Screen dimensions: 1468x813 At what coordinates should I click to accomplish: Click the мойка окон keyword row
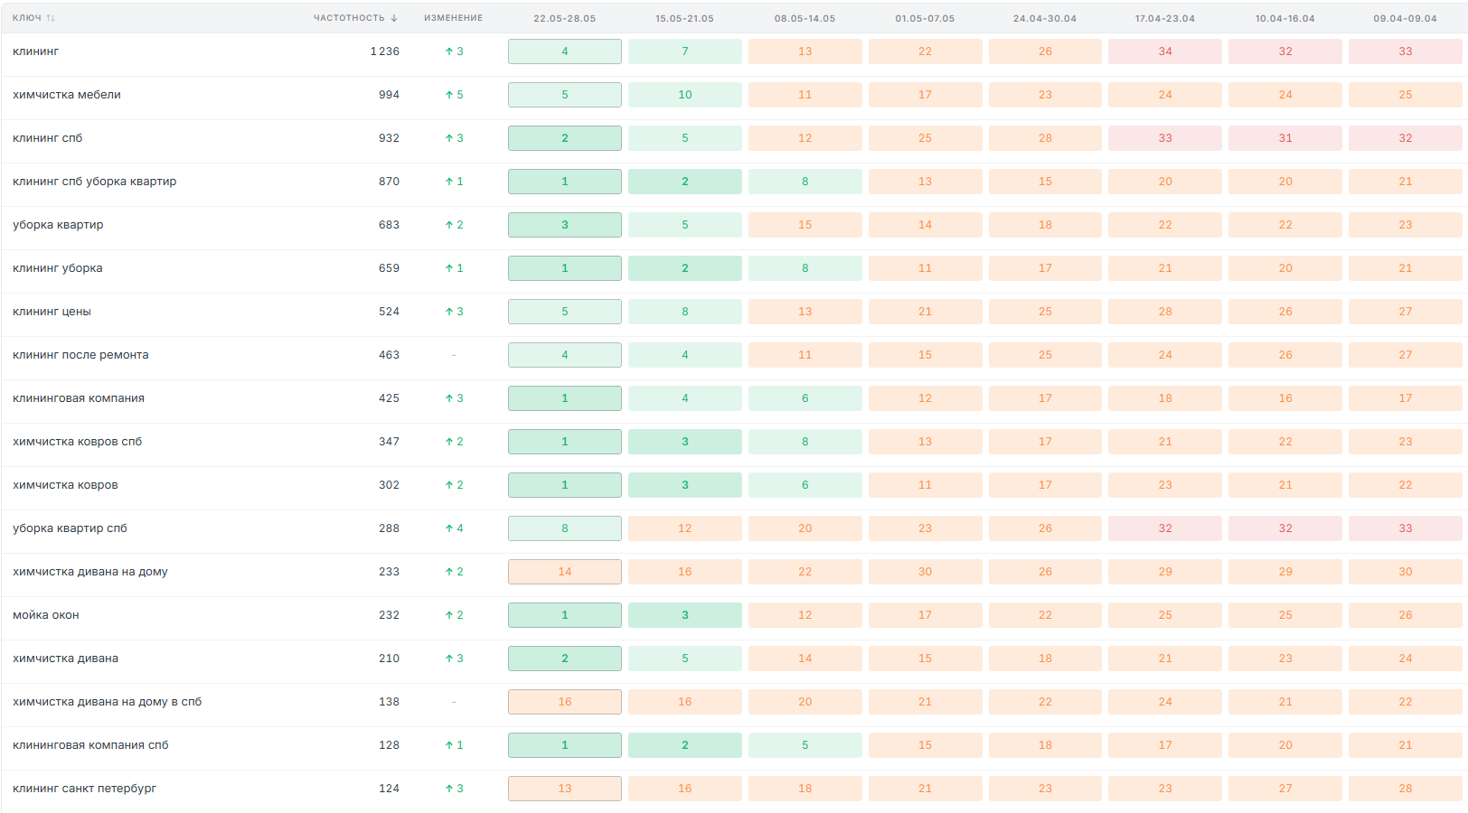[x=734, y=615]
